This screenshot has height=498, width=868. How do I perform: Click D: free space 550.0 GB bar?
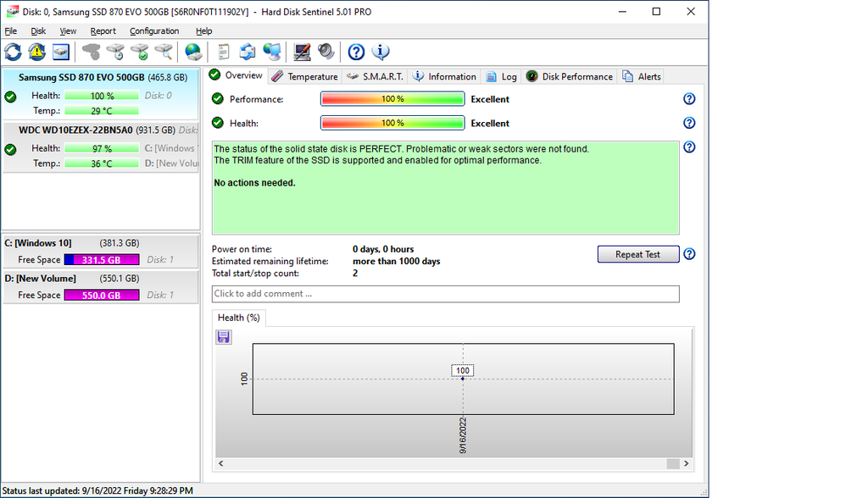(102, 296)
